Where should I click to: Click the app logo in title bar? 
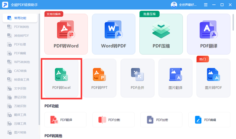tap(5, 5)
